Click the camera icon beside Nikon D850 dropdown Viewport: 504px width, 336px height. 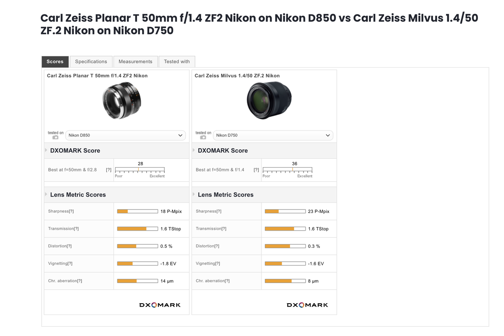55,137
